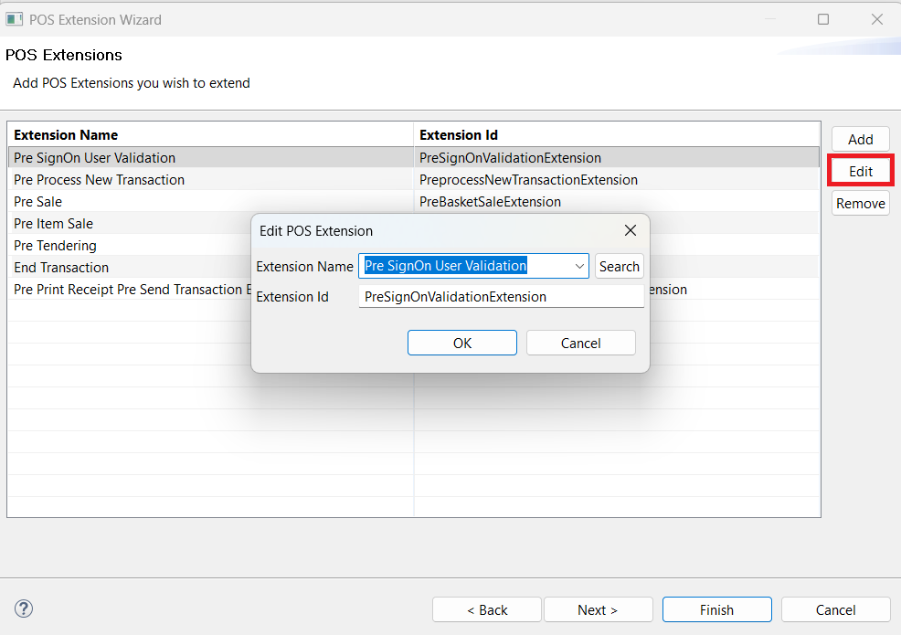Click the Extension Id column header
This screenshot has width=901, height=635.
coord(461,134)
